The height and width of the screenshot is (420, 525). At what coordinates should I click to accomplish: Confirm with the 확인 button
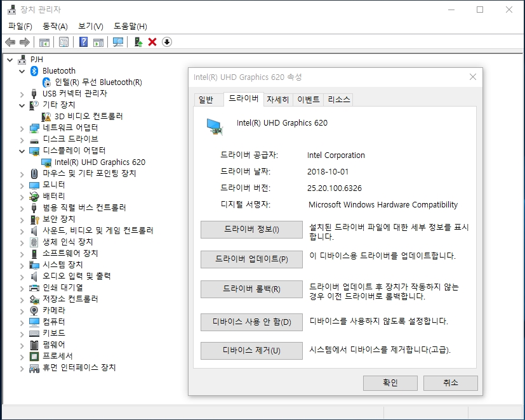[390, 383]
